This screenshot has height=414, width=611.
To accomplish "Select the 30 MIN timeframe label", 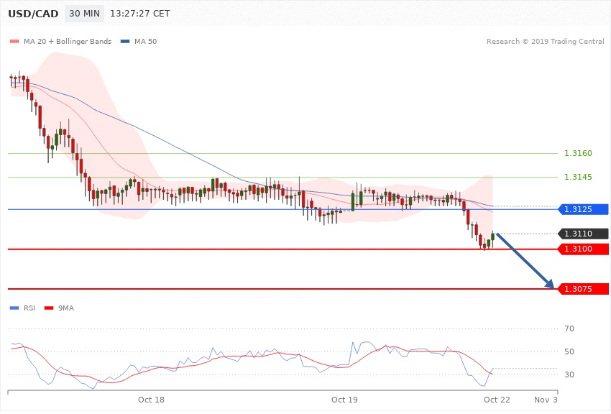I will (85, 15).
